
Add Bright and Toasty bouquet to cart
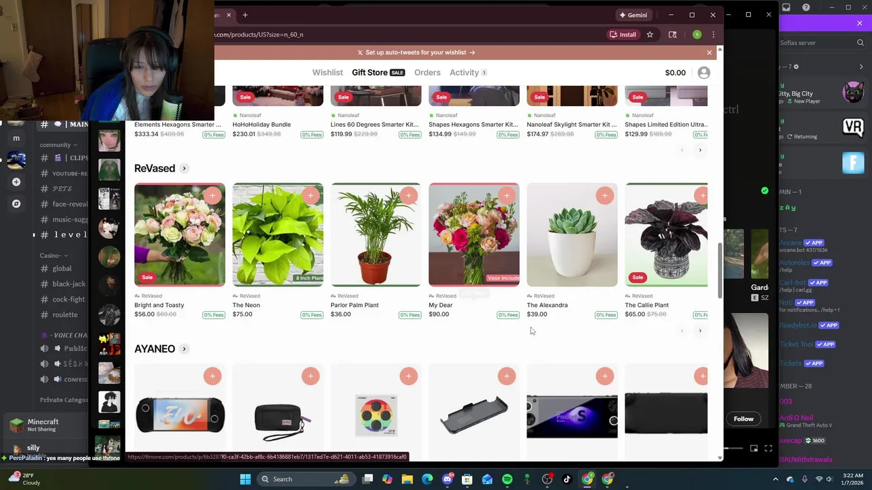tap(213, 196)
